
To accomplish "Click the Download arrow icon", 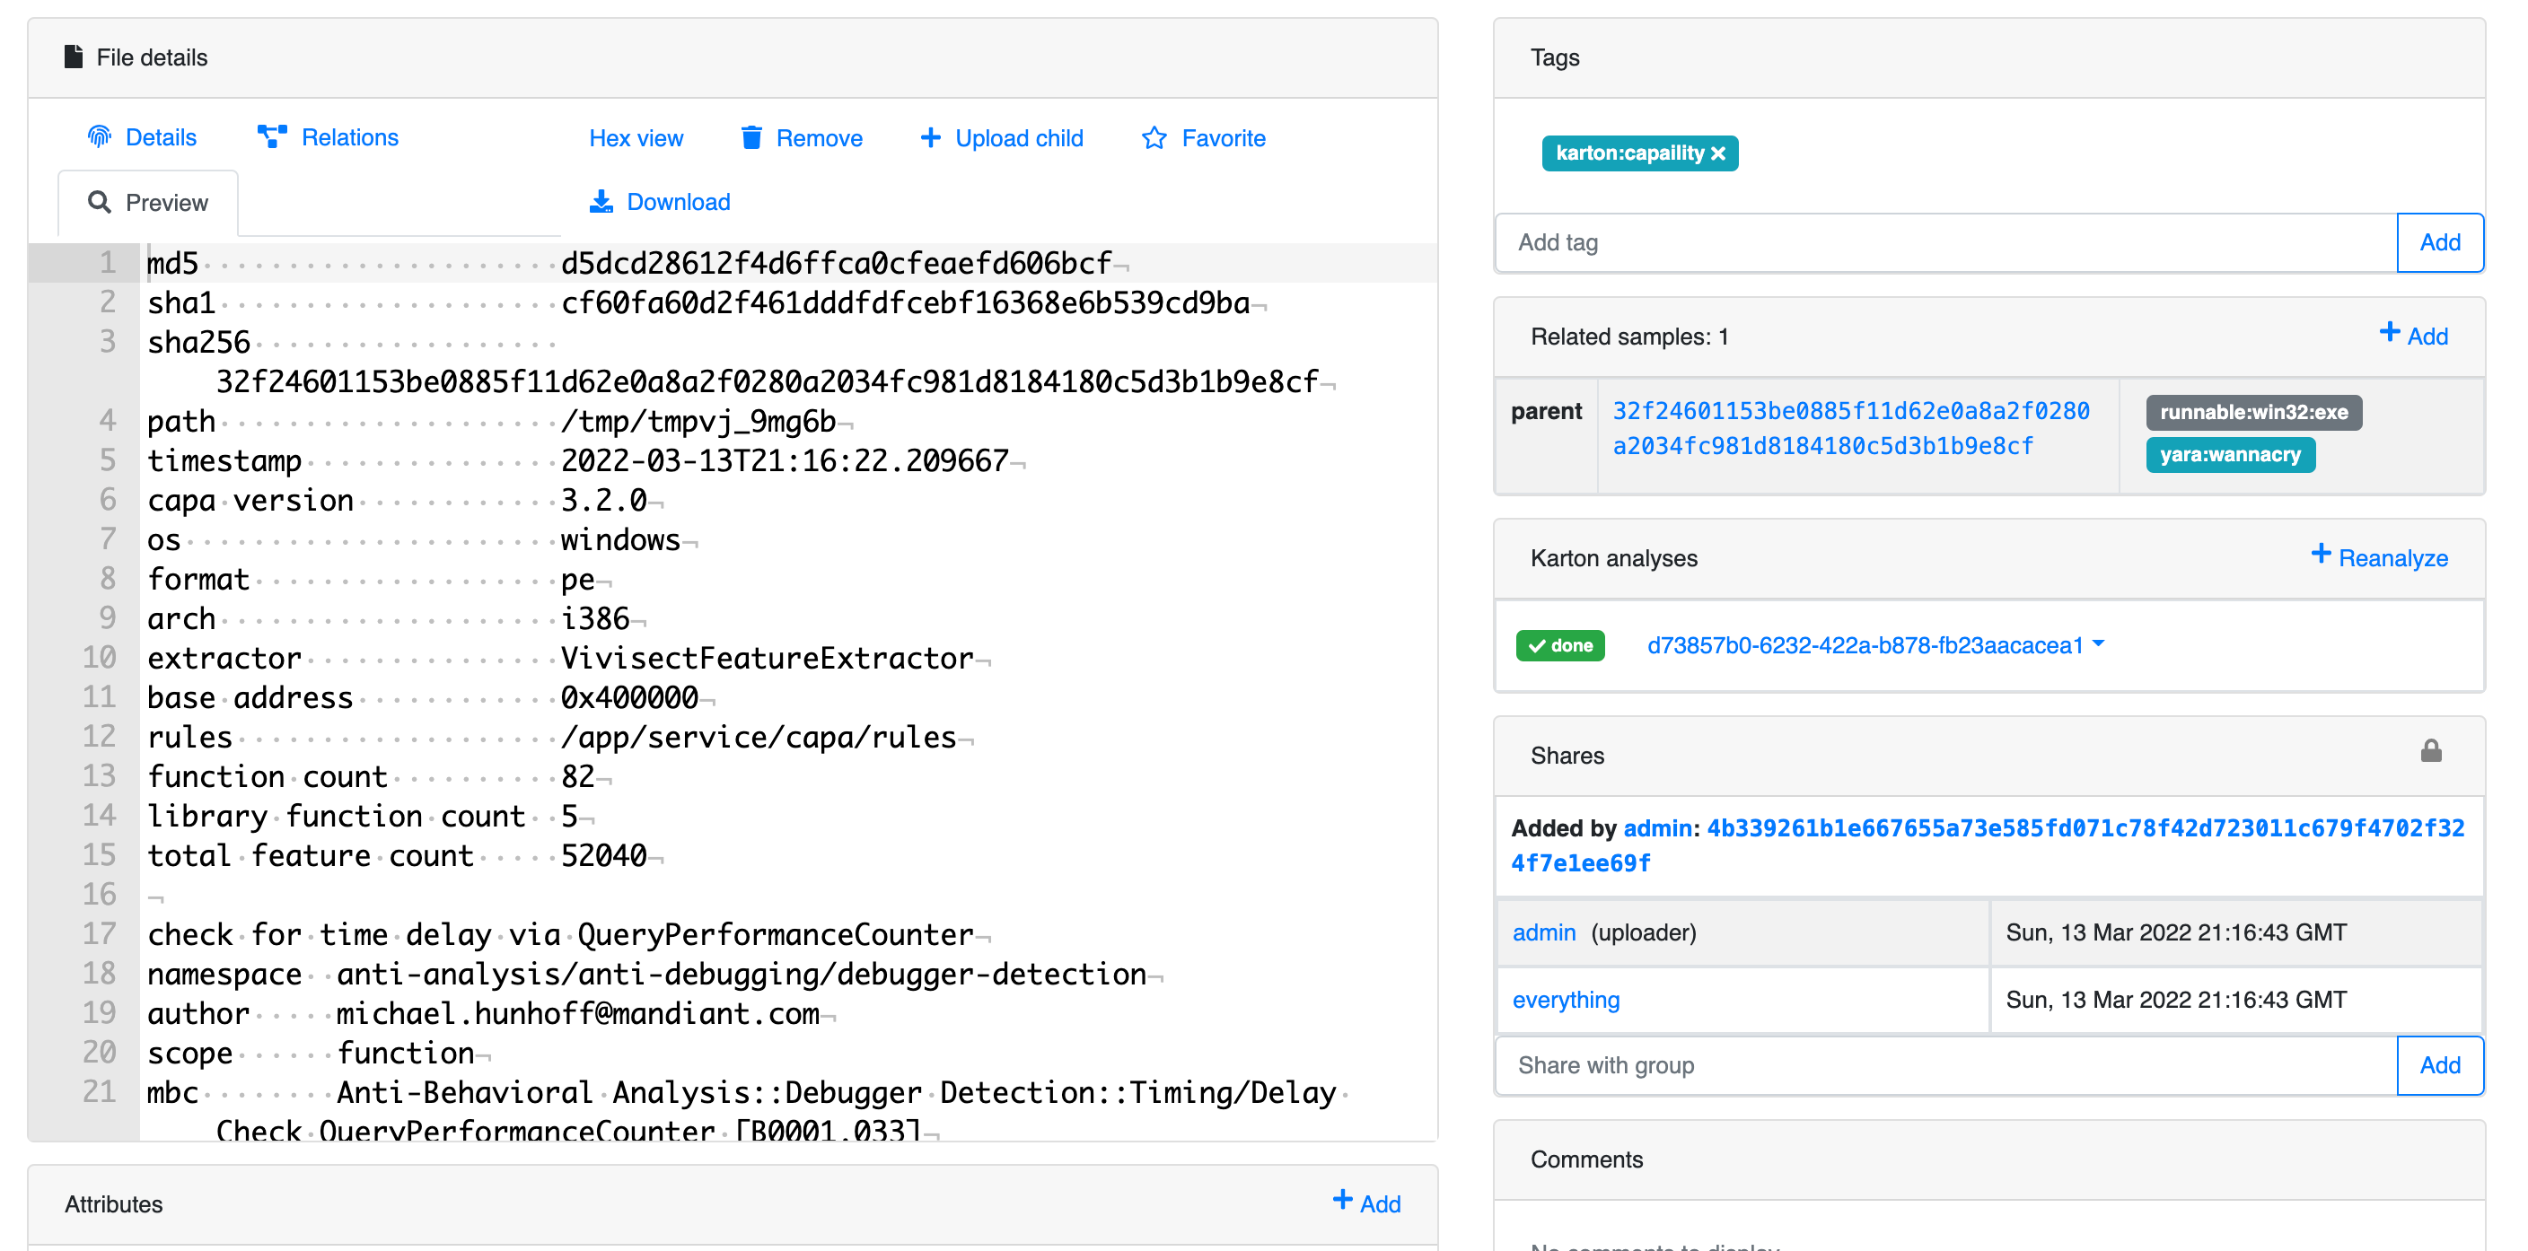I will tap(601, 202).
